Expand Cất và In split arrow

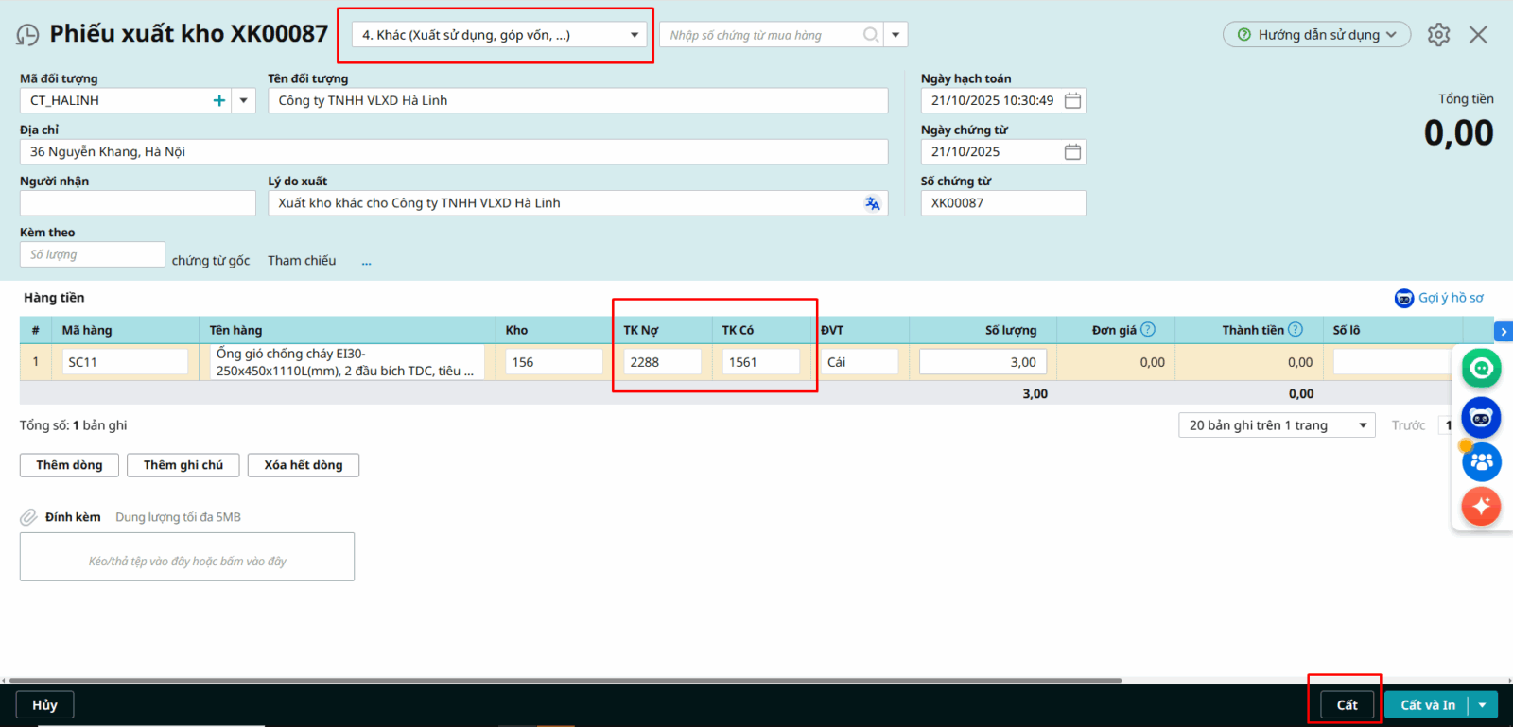coord(1483,705)
